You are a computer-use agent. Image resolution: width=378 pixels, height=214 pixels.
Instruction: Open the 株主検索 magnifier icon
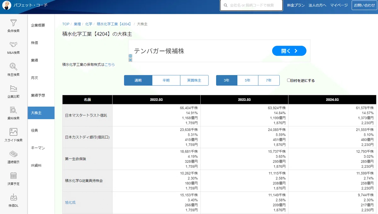14,67
